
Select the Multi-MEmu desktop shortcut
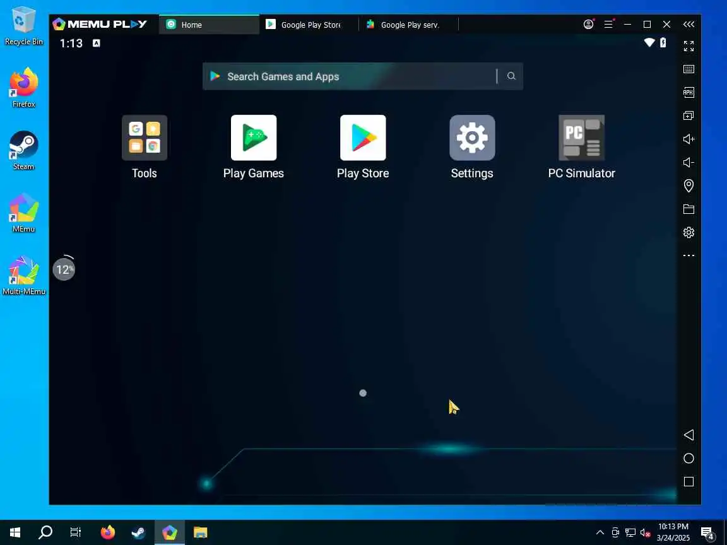pyautogui.click(x=23, y=275)
